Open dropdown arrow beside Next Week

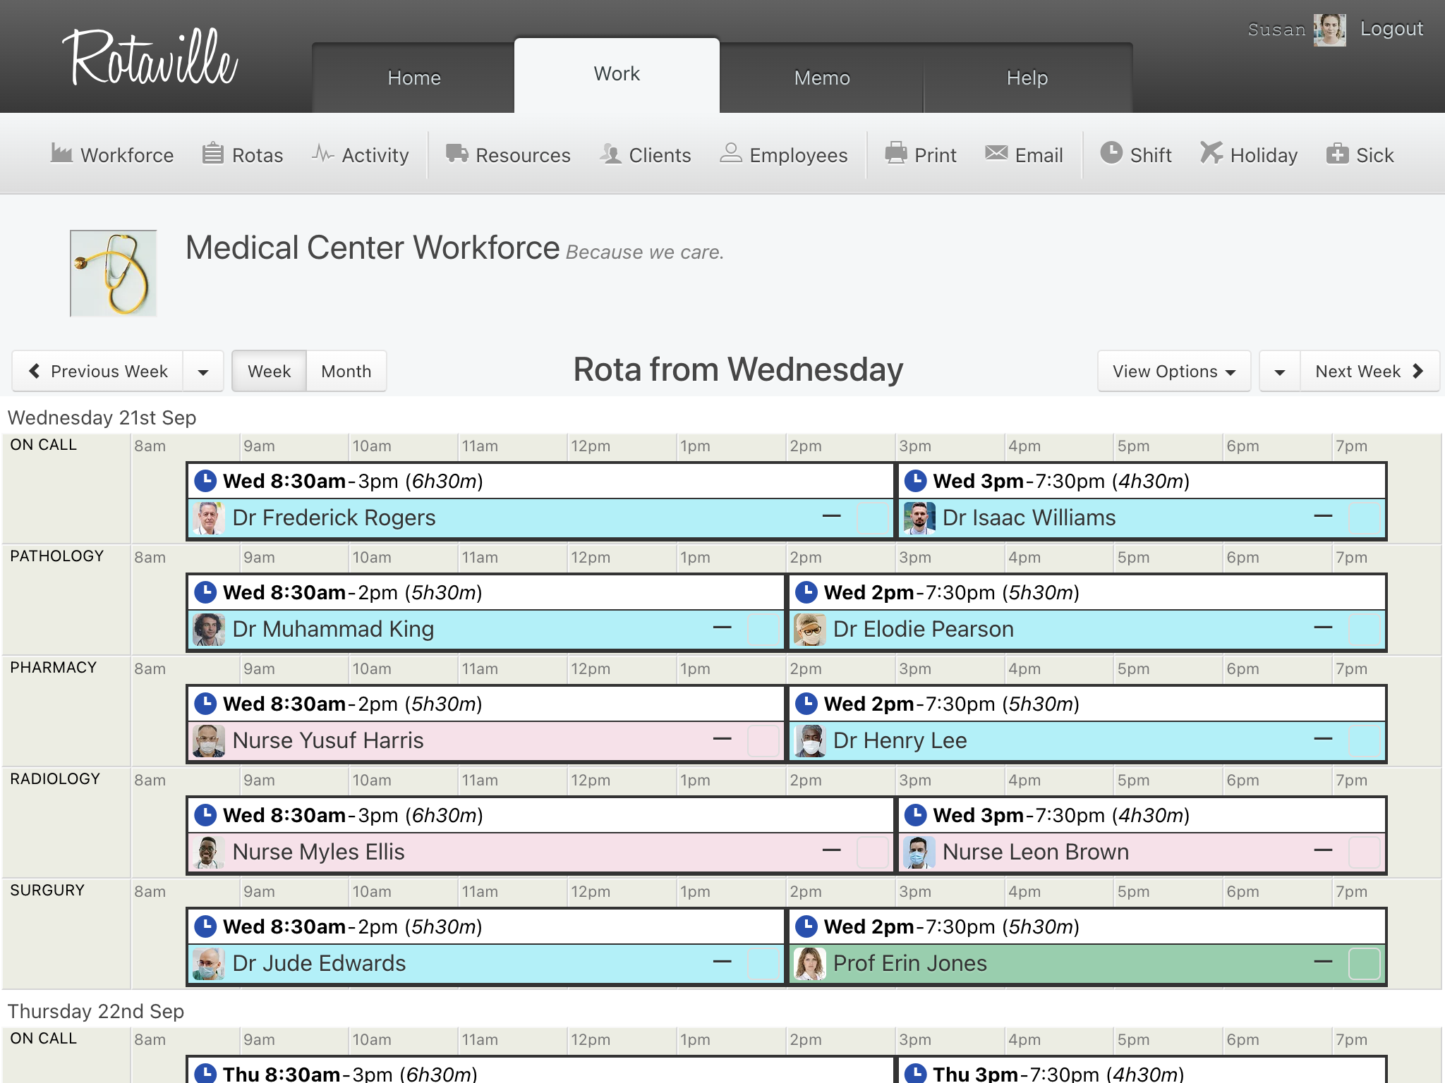tap(1279, 372)
